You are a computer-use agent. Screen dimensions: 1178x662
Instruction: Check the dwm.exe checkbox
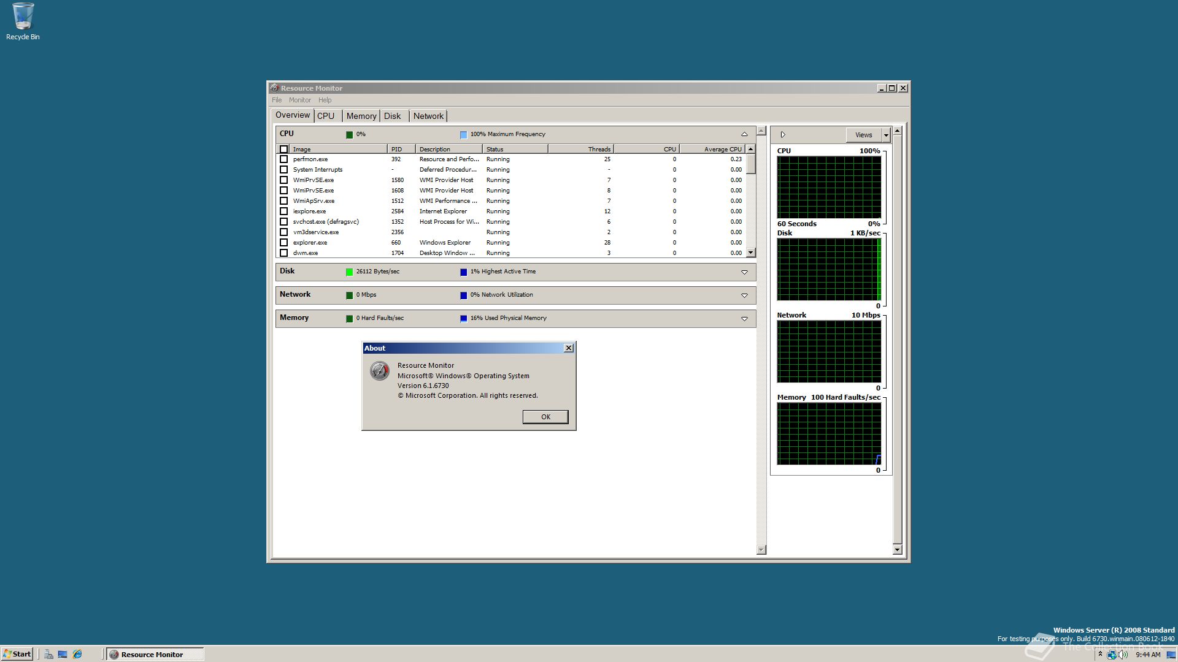283,253
